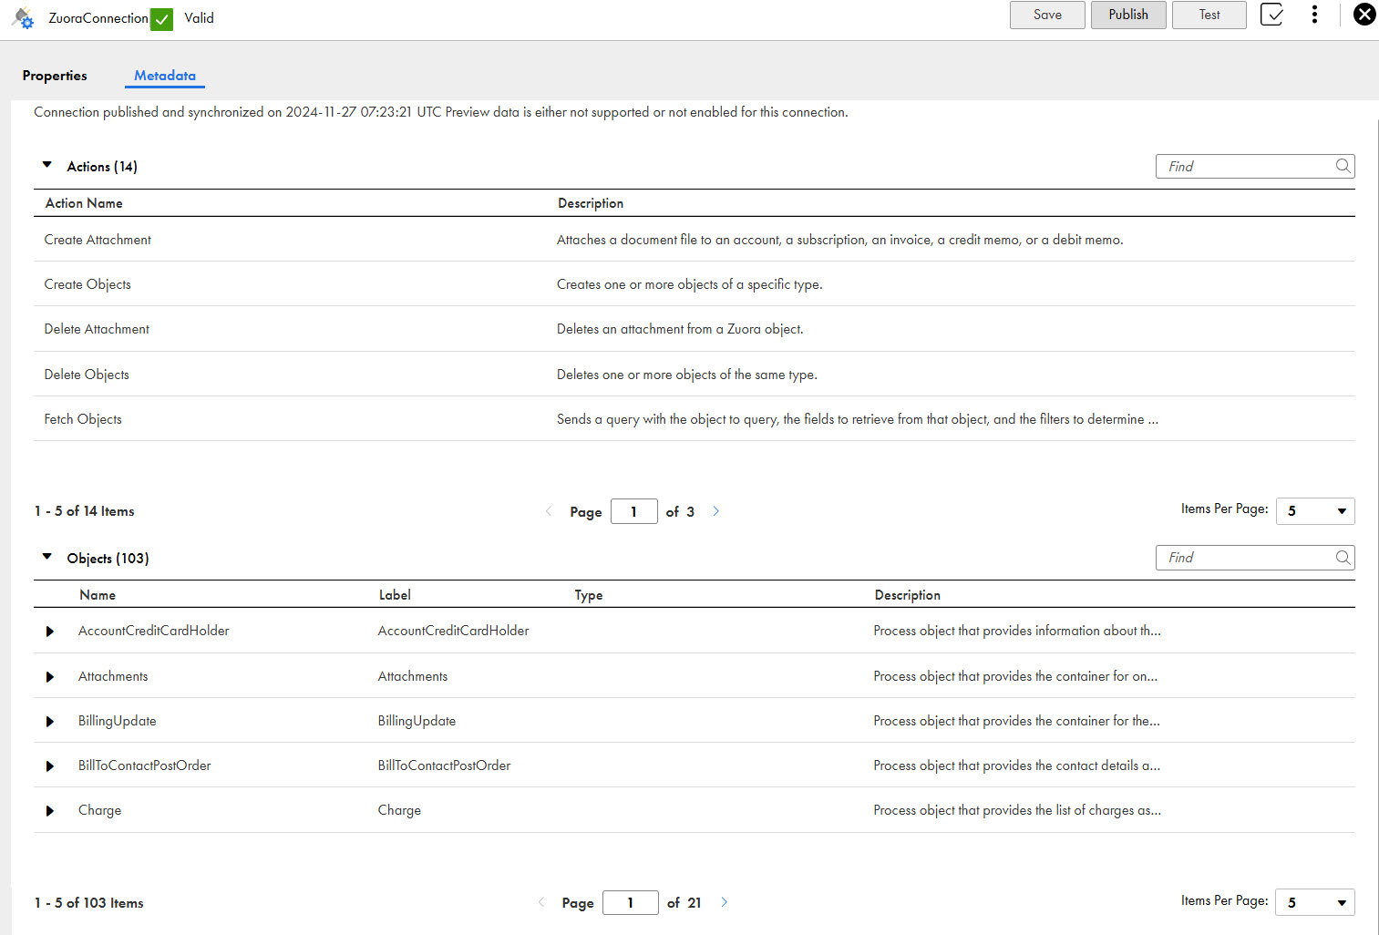Open Objects Items Per Page dropdown
This screenshot has height=935, width=1379.
[x=1315, y=902]
